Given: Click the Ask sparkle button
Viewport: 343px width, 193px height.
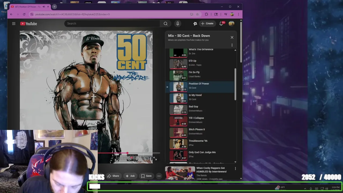Looking at the screenshot, I should [x=130, y=176].
